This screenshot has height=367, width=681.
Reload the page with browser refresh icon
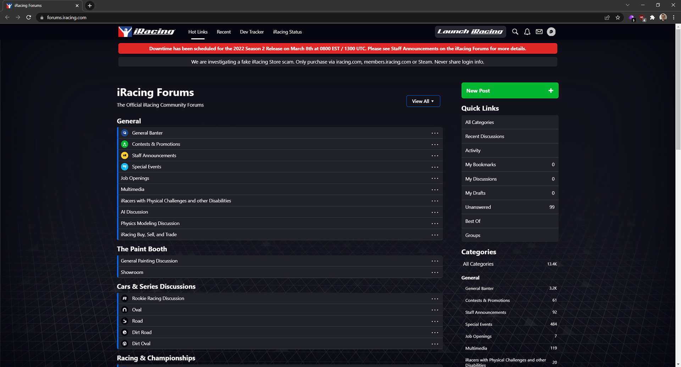pos(29,17)
